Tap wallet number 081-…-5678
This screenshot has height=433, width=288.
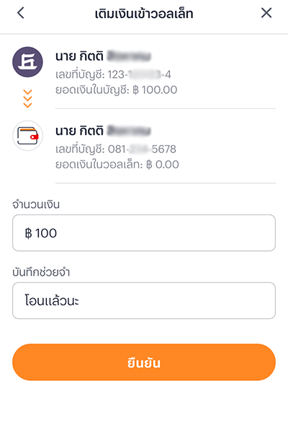pos(116,149)
